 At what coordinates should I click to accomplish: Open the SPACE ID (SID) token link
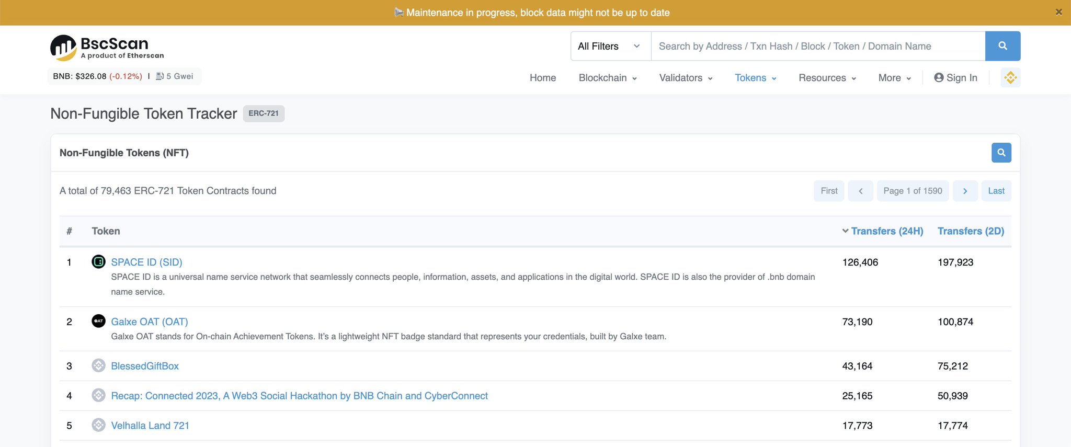click(146, 262)
